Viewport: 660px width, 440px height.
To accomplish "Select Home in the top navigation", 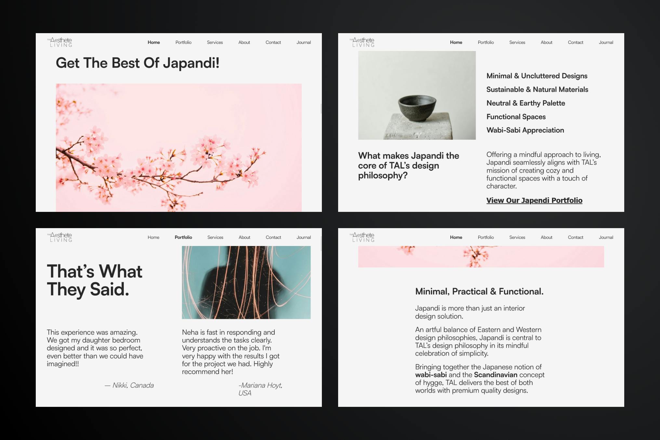I will [x=154, y=42].
